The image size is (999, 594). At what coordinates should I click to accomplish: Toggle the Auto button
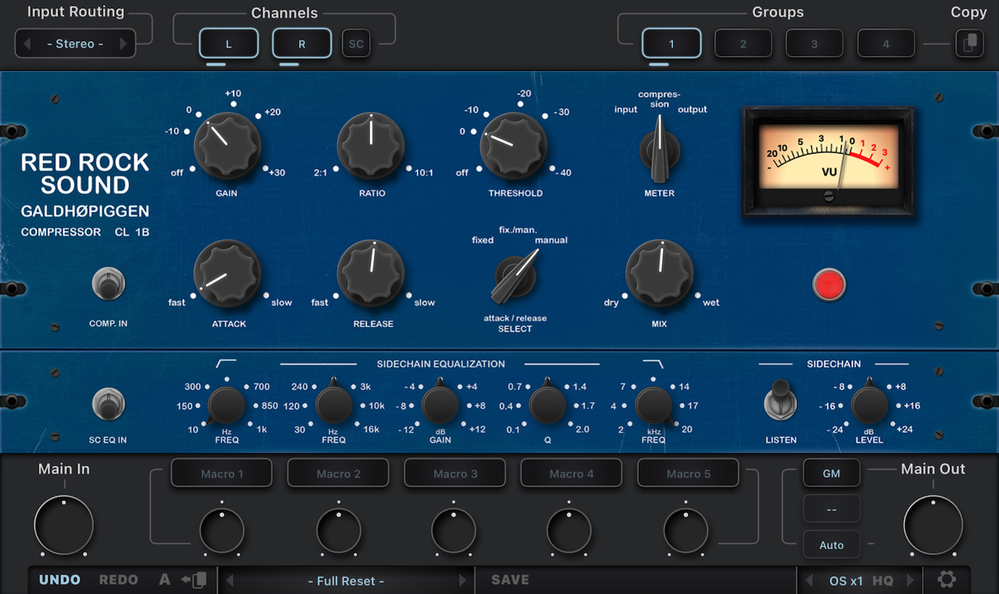pos(831,545)
